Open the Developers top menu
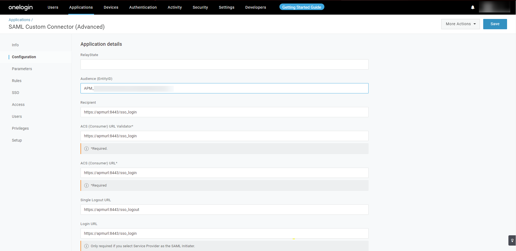The image size is (516, 251). click(x=255, y=7)
